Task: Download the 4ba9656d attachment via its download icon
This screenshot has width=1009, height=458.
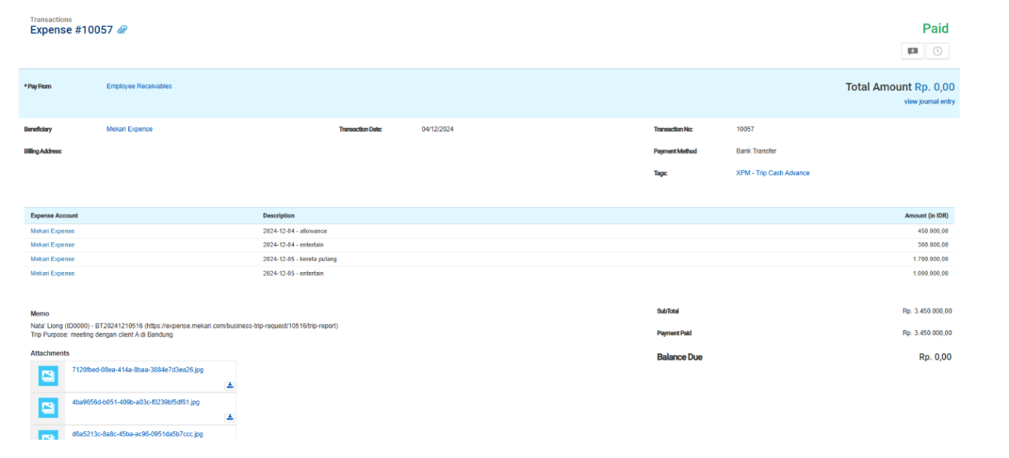Action: point(229,417)
